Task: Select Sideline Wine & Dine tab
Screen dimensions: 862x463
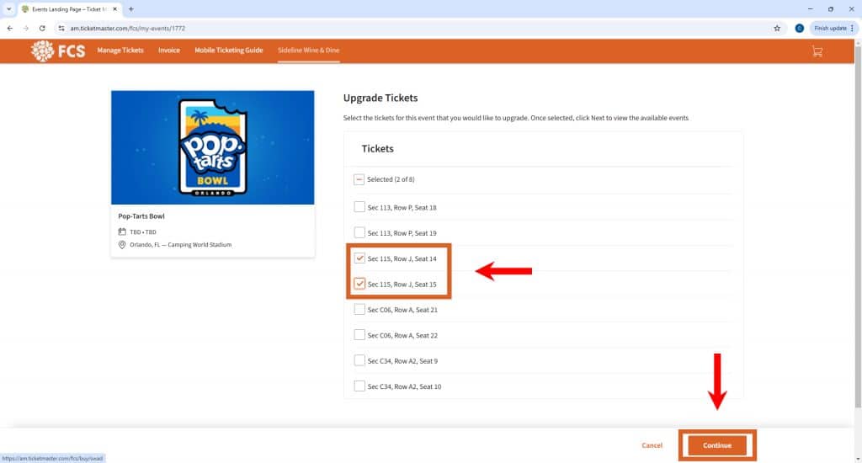Action: [308, 50]
